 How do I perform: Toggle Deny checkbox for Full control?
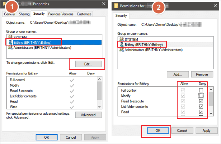click(x=201, y=90)
